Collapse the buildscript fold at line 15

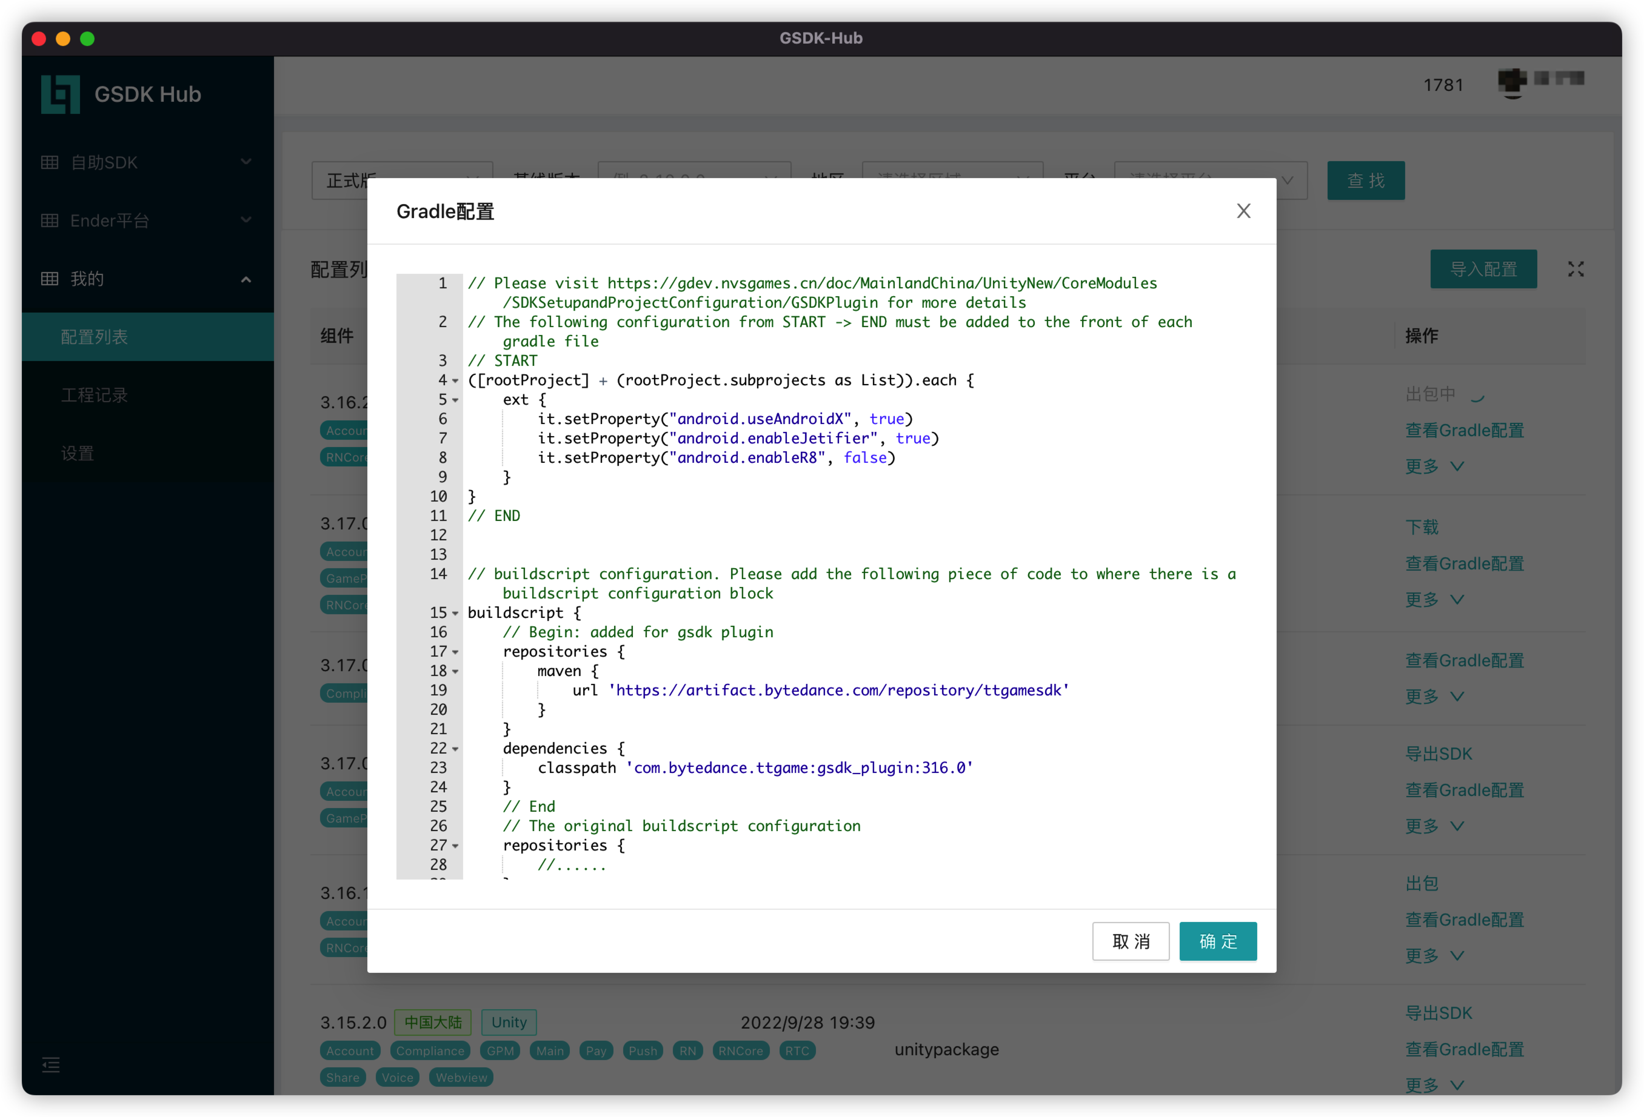click(456, 613)
